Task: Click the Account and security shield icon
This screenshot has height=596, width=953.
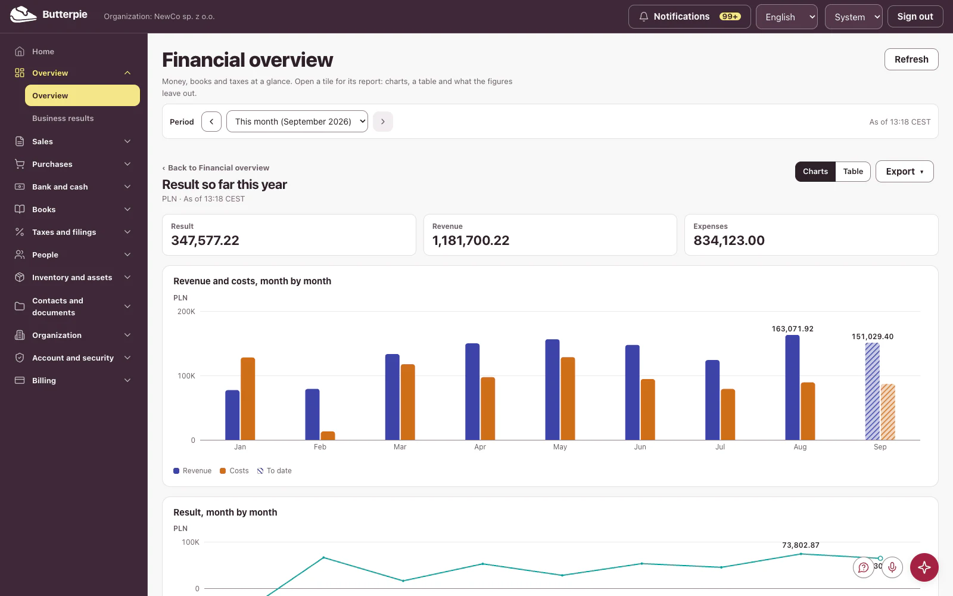Action: [20, 358]
